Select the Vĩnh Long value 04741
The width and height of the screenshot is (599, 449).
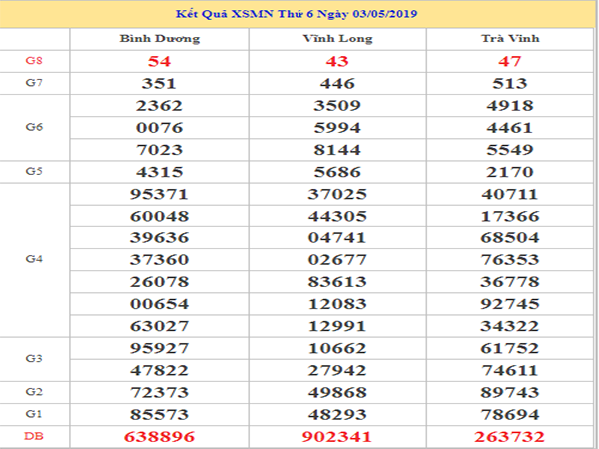coord(337,237)
